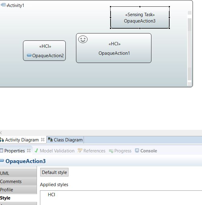Click the Activity Diagram tab icon
Screen dimensions: 202x205
point(2,140)
